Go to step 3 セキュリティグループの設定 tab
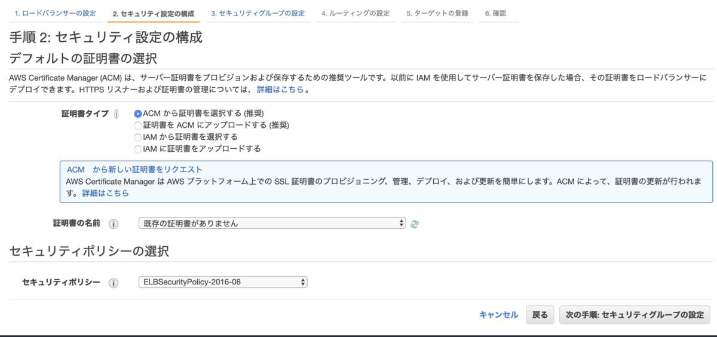This screenshot has height=337, width=717. click(x=258, y=13)
